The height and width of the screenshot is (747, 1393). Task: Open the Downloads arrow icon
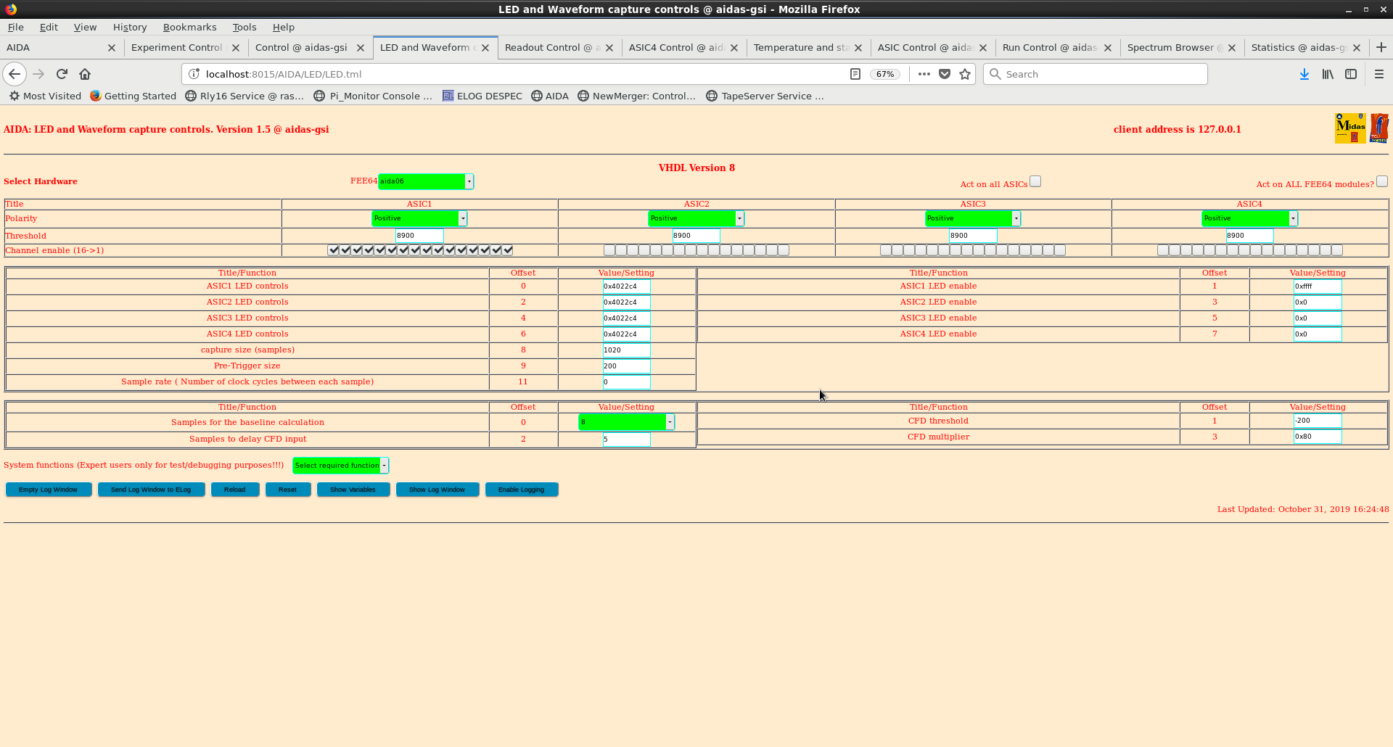pyautogui.click(x=1304, y=74)
